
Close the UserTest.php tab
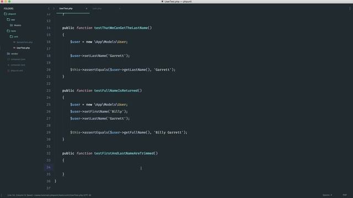(86, 9)
